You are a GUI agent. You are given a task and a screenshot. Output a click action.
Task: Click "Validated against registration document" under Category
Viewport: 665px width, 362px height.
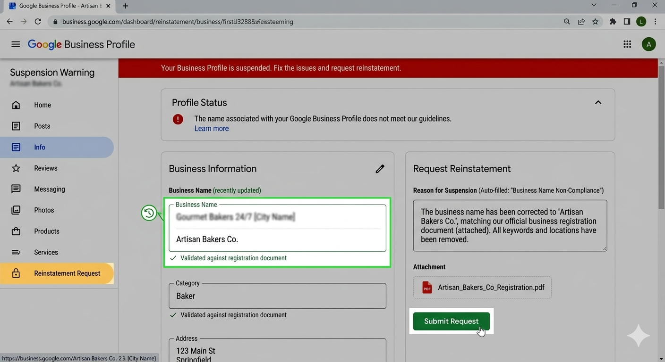pos(233,315)
